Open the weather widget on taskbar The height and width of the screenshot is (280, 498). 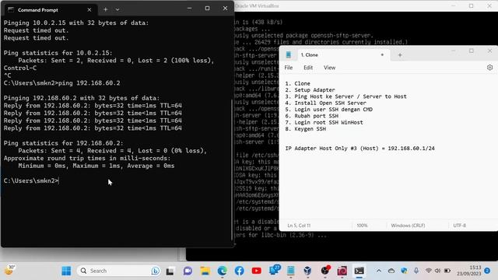click(x=9, y=271)
